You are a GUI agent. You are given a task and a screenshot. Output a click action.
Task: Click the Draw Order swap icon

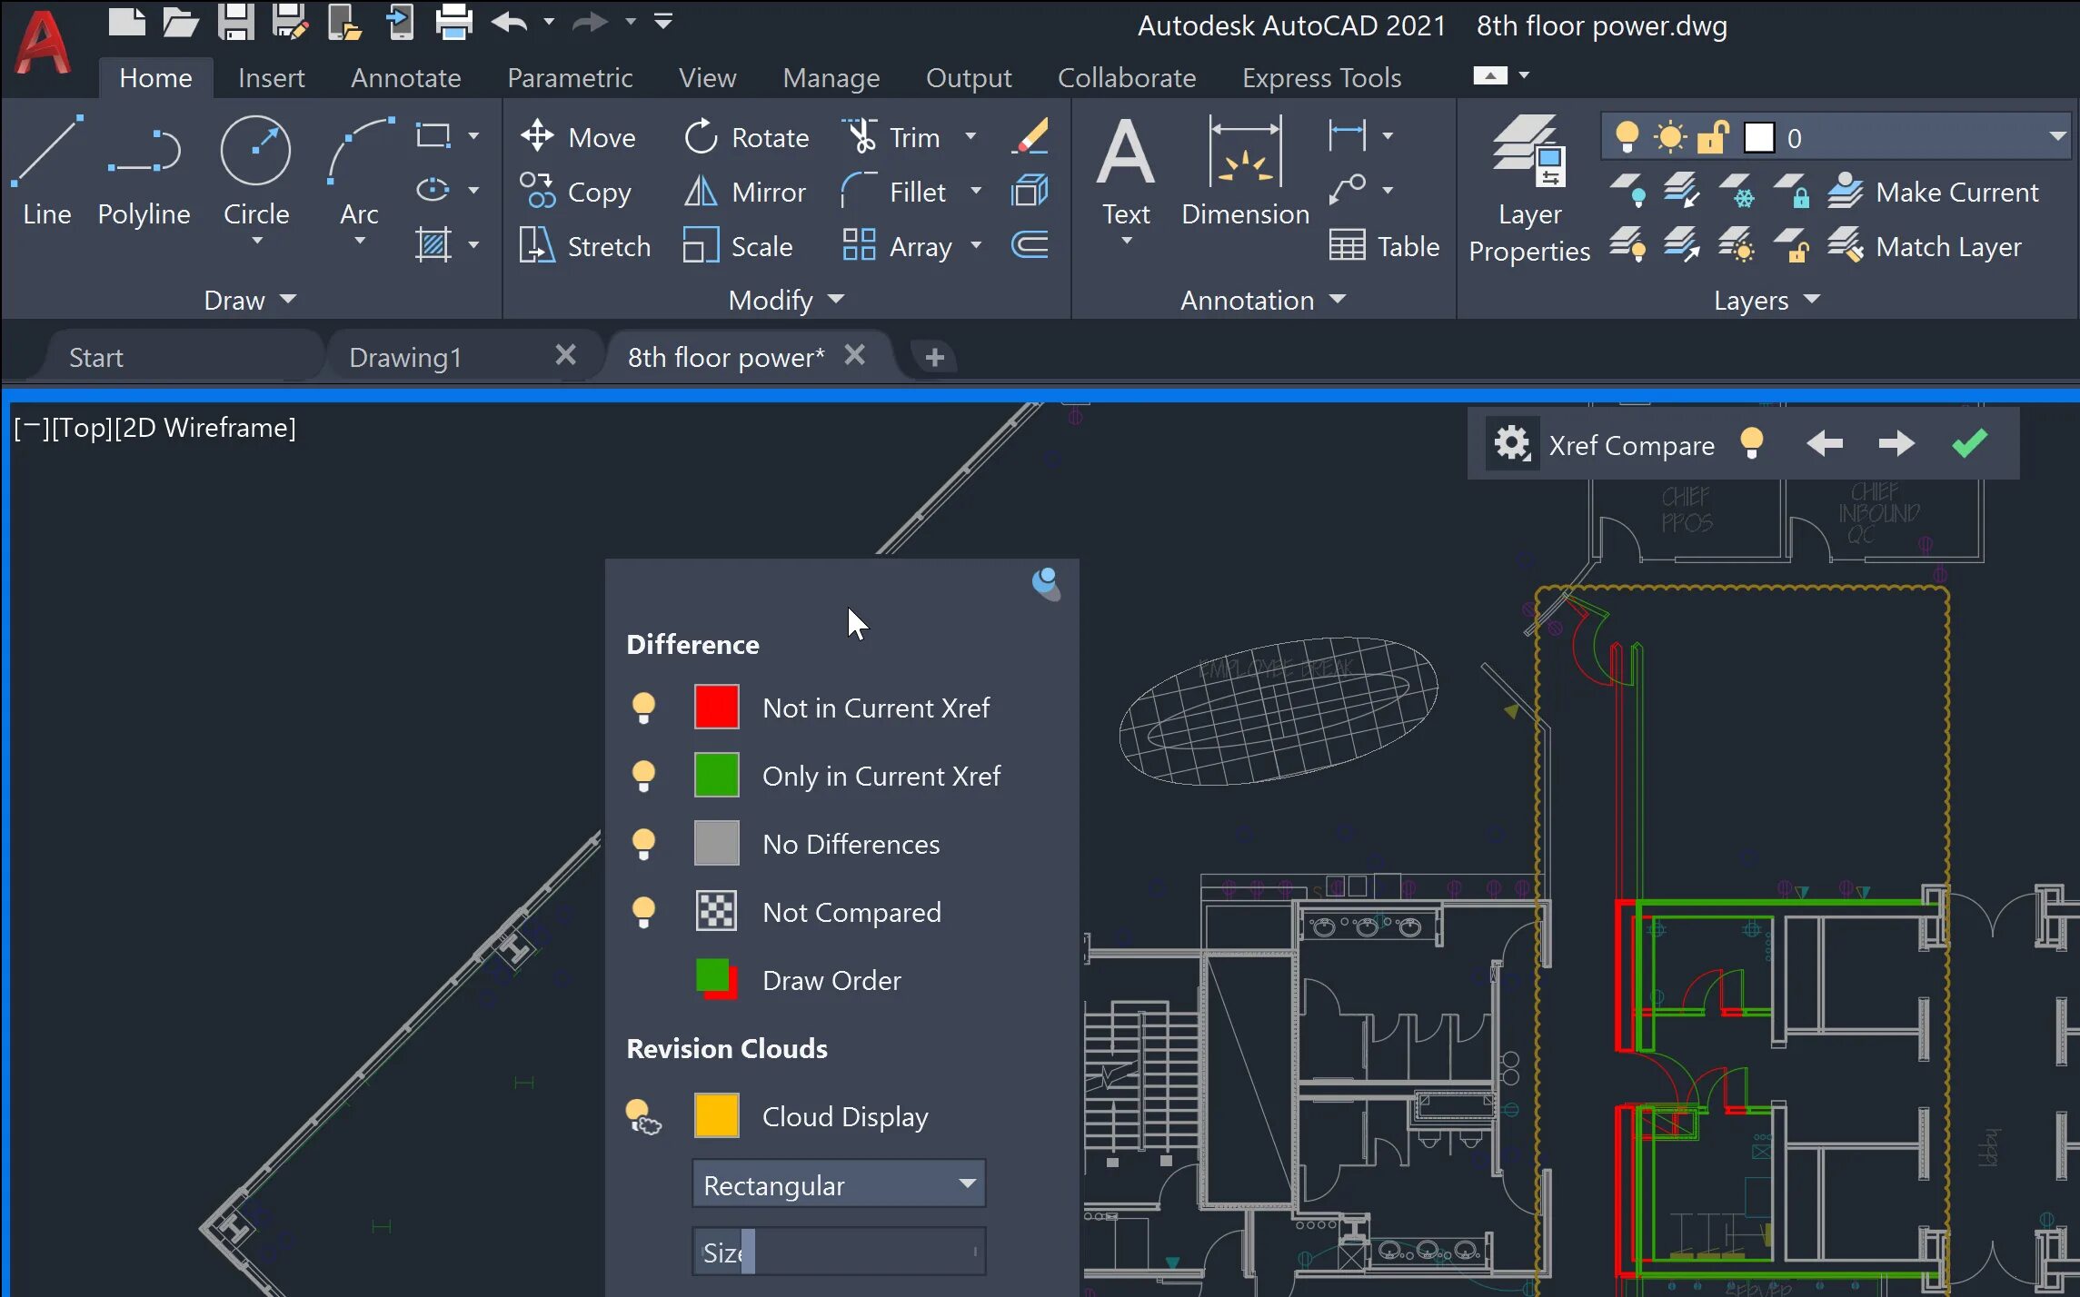716,980
